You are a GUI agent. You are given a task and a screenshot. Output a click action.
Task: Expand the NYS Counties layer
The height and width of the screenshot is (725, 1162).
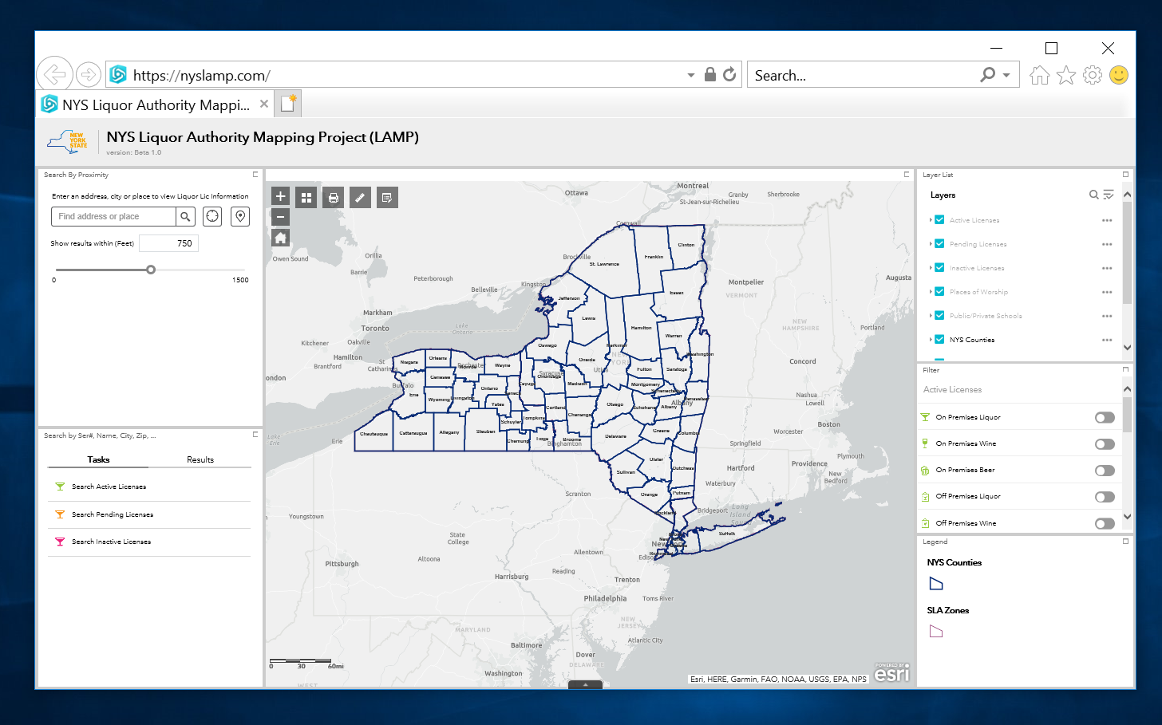(931, 340)
